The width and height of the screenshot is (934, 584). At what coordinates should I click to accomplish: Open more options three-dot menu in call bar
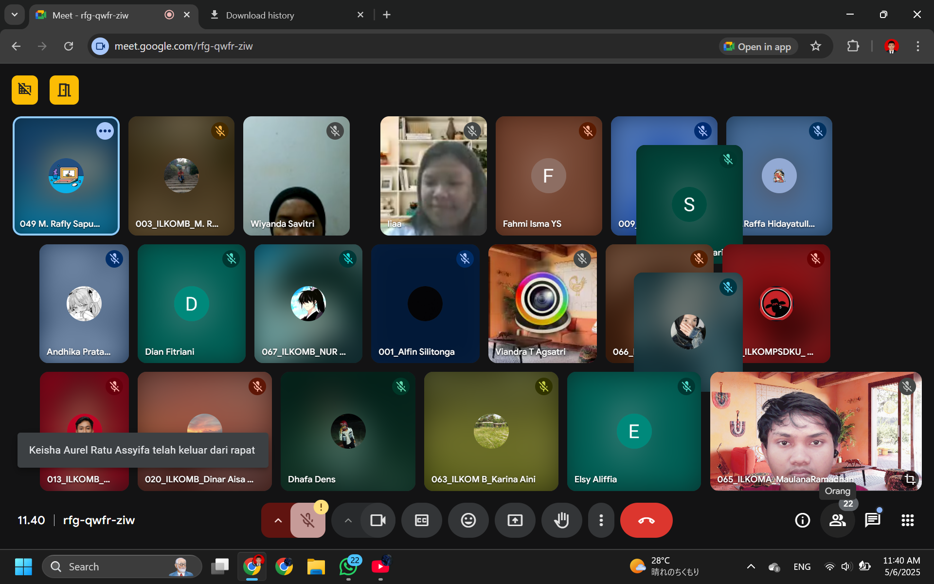click(x=601, y=520)
